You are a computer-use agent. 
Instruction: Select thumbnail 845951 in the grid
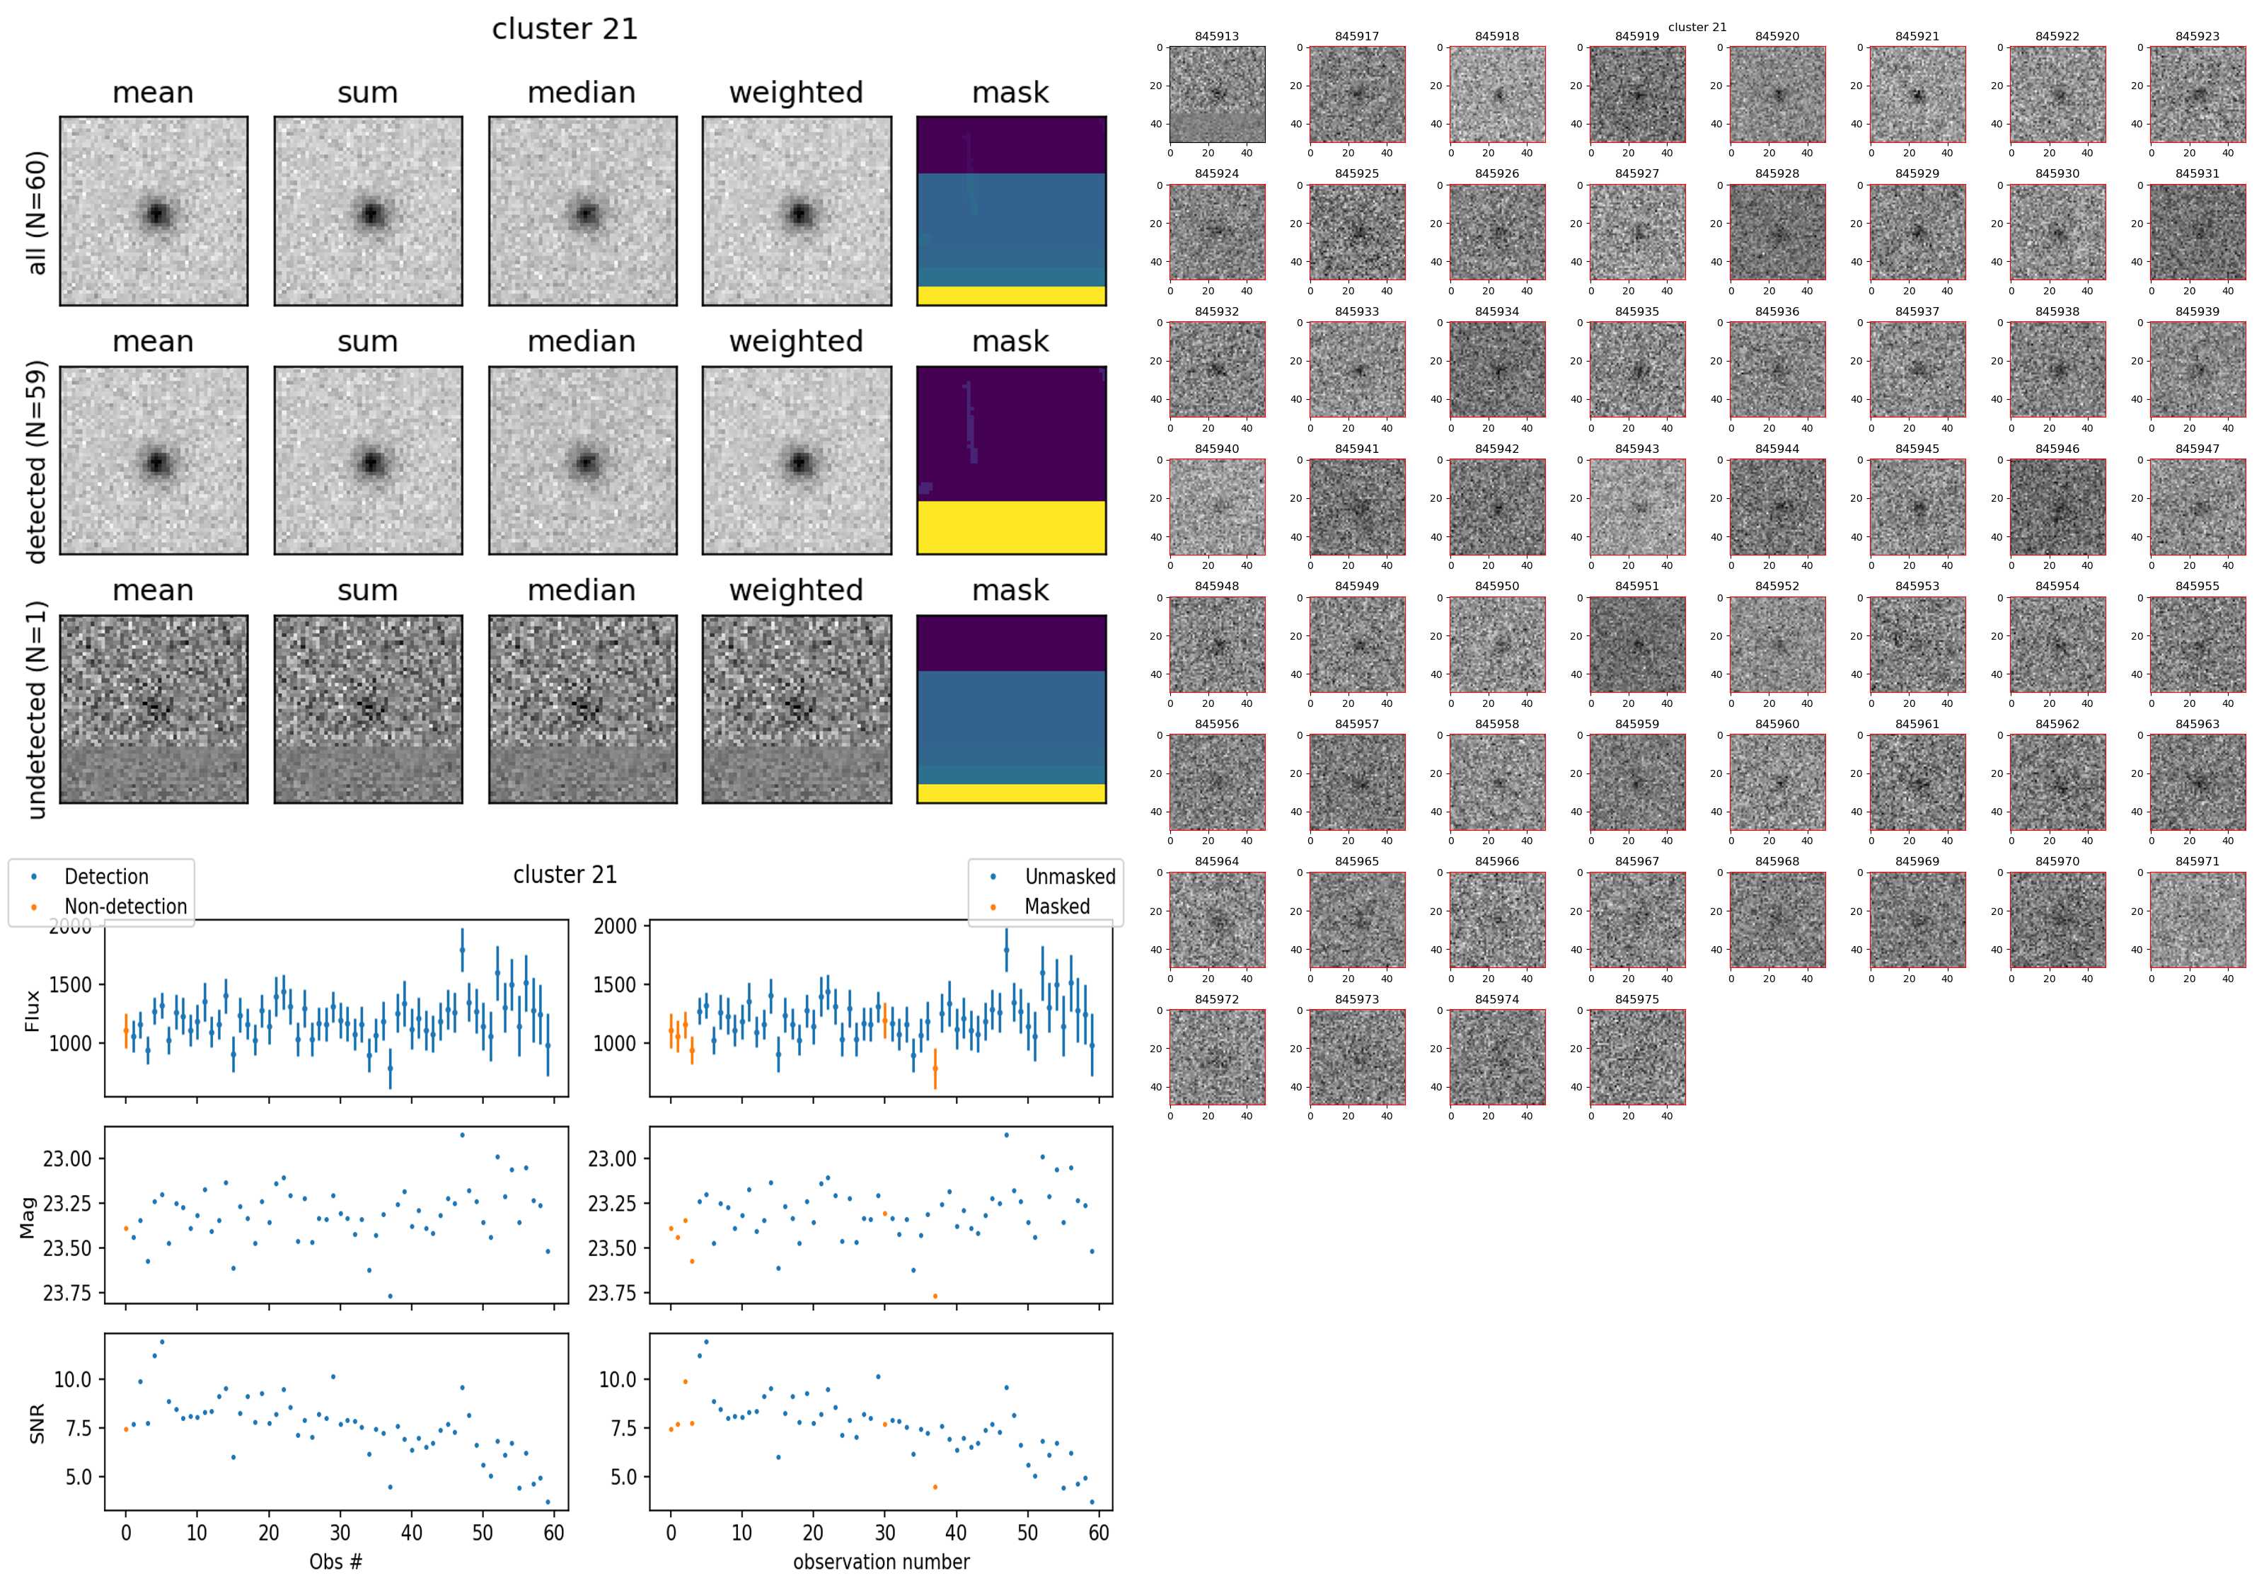coord(1637,644)
